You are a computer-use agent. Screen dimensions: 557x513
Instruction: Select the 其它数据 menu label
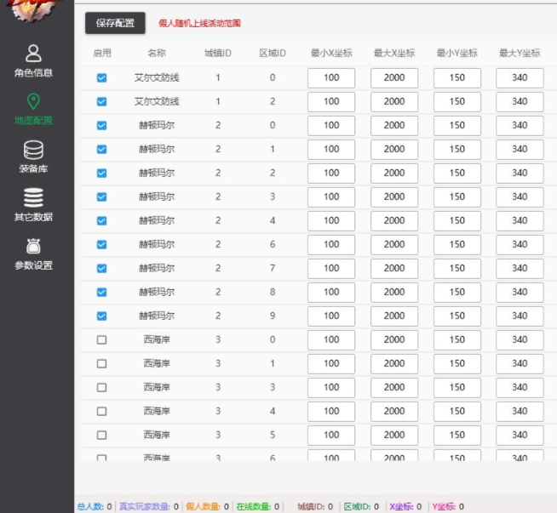click(x=33, y=217)
